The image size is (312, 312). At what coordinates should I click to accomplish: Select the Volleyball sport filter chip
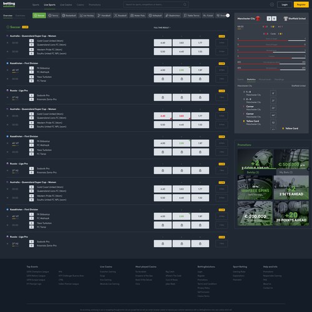pos(155,16)
